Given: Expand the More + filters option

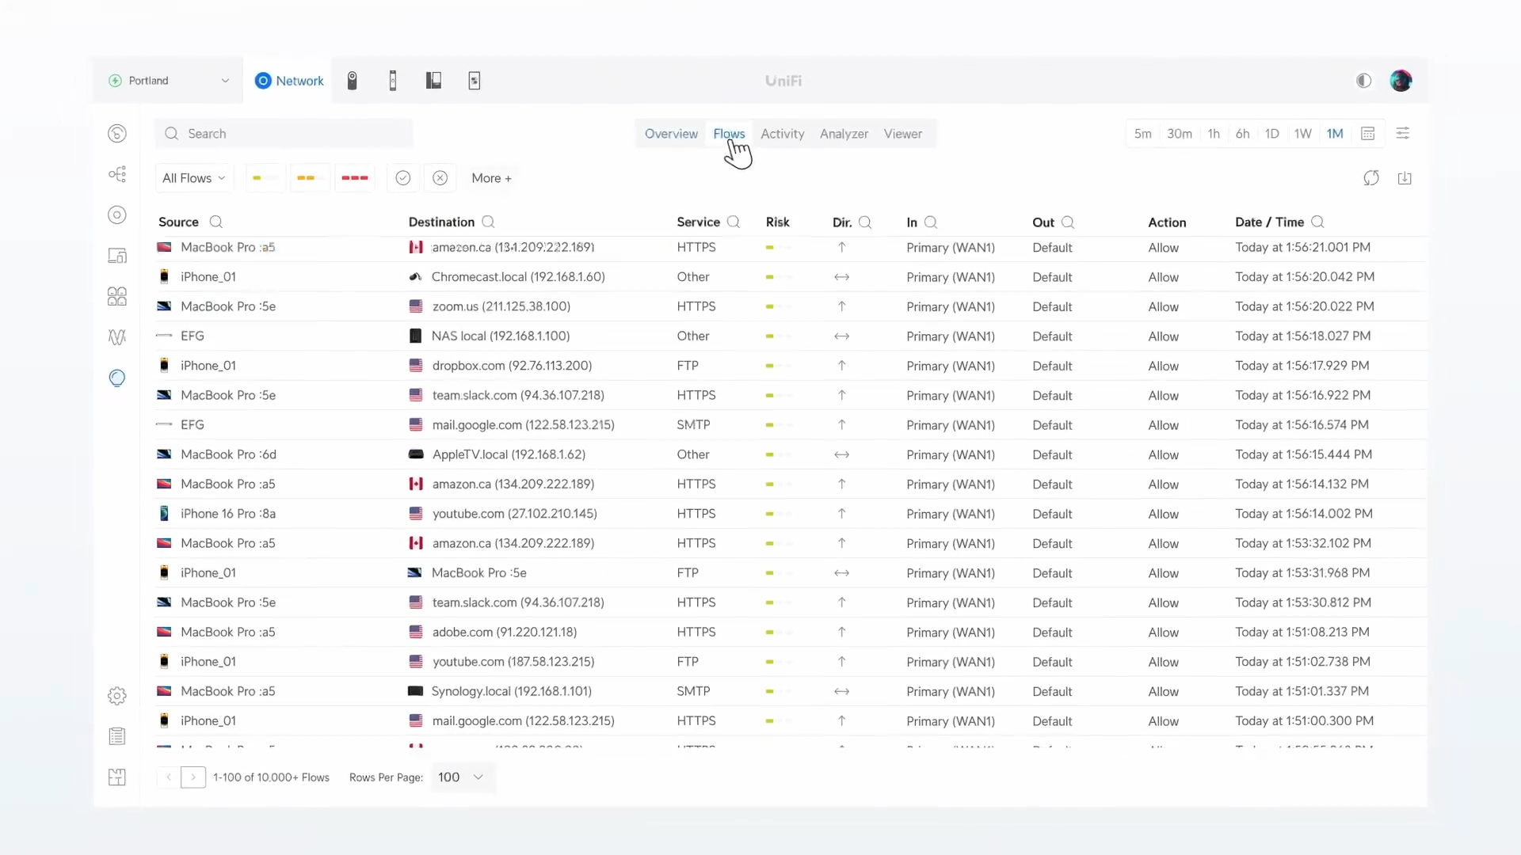Looking at the screenshot, I should (x=491, y=178).
